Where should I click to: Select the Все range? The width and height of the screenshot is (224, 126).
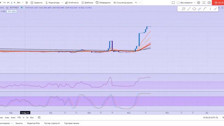(x=32, y=118)
